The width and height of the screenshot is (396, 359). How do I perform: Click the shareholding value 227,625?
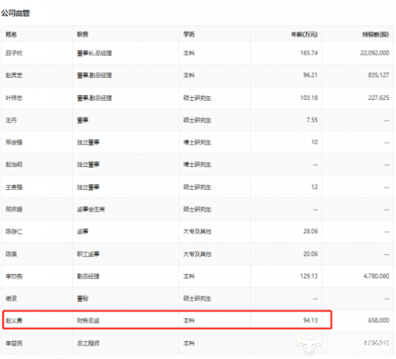pyautogui.click(x=379, y=98)
